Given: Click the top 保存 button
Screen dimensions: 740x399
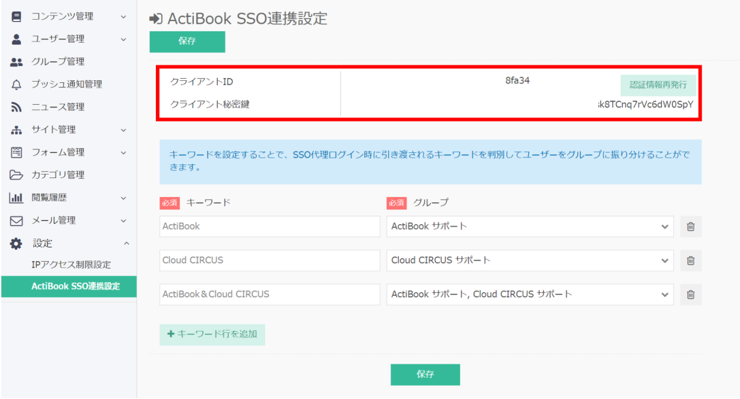Looking at the screenshot, I should pyautogui.click(x=187, y=41).
